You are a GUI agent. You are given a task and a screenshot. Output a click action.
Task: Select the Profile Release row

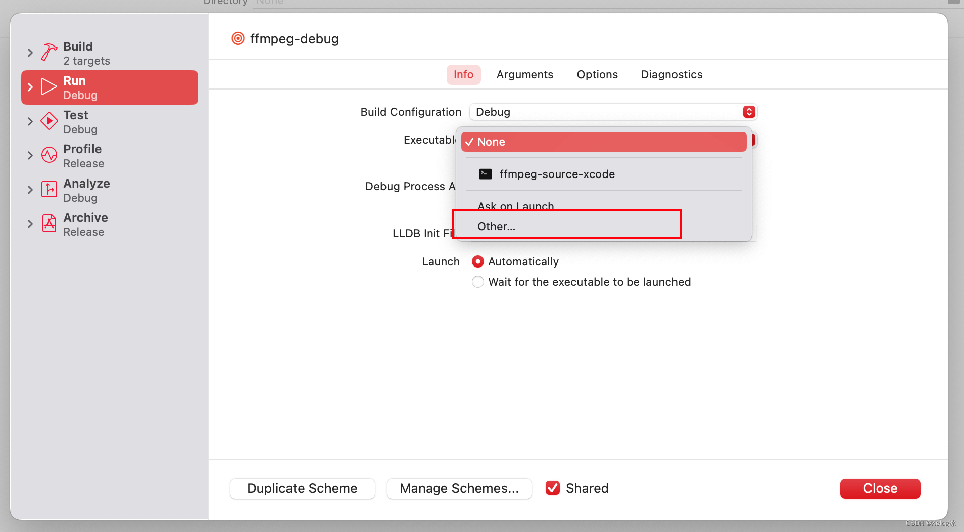pyautogui.click(x=110, y=156)
